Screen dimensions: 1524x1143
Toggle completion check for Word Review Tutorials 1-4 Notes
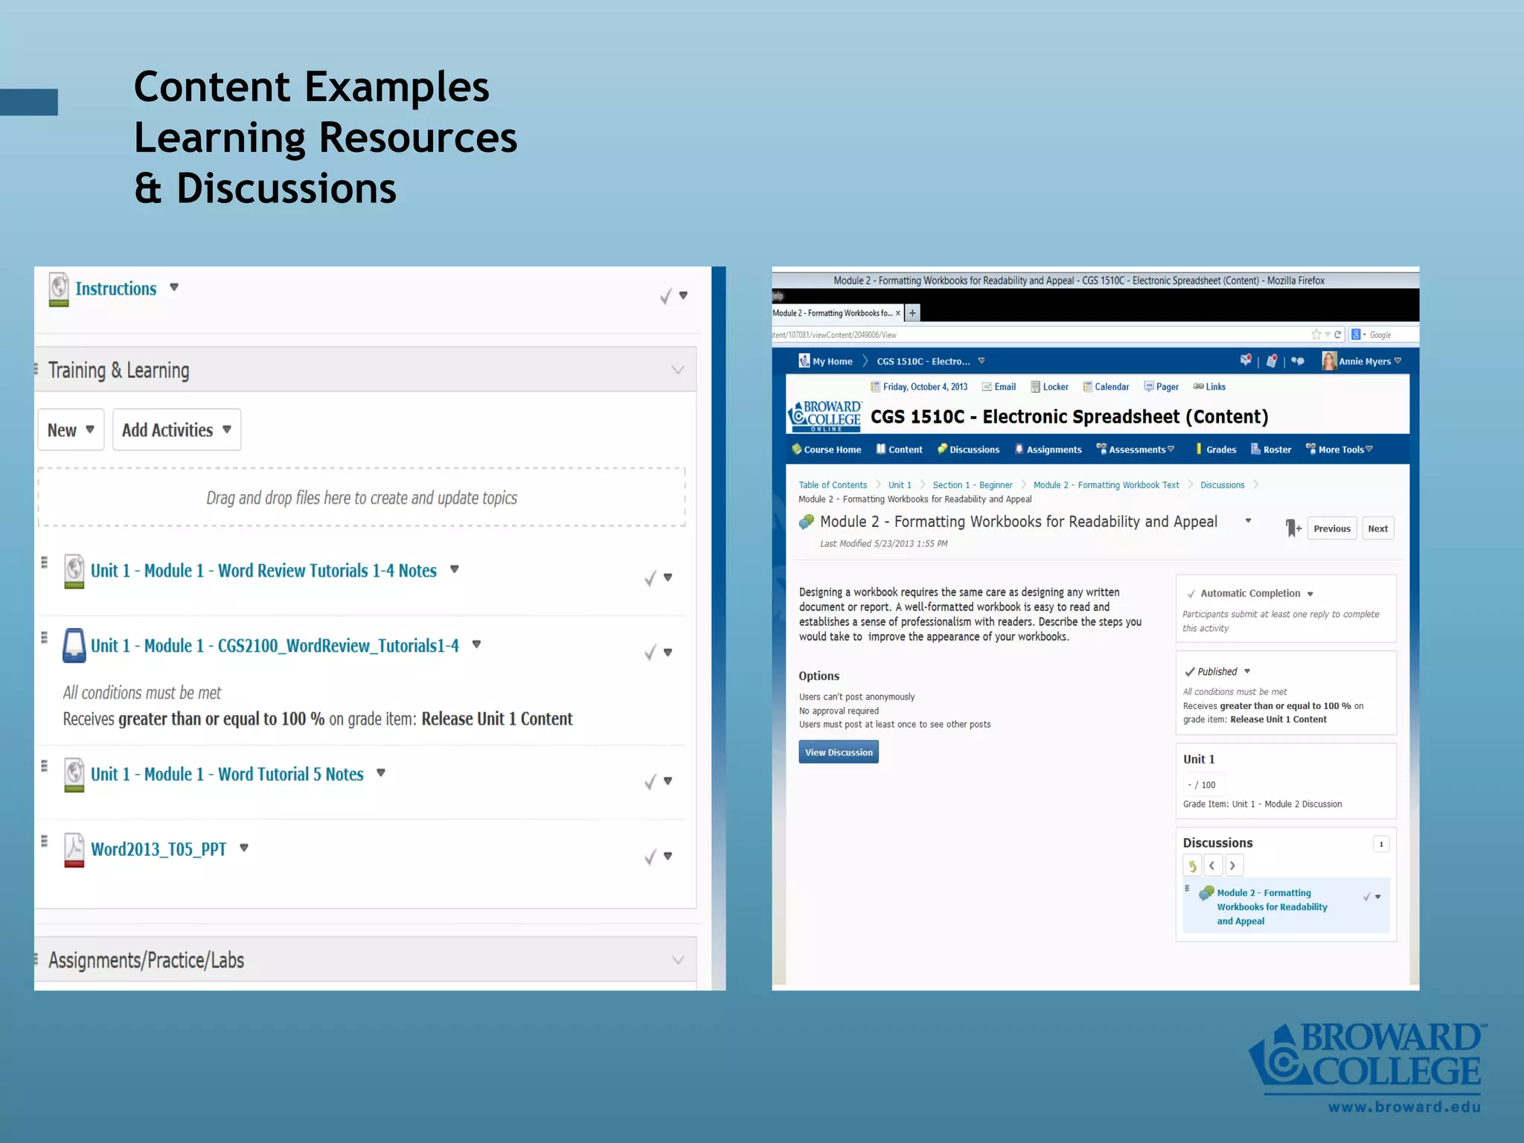click(650, 578)
